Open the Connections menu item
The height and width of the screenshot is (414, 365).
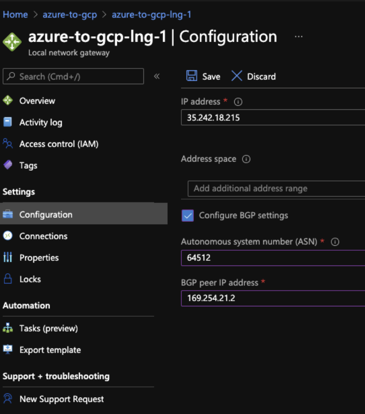(x=43, y=236)
